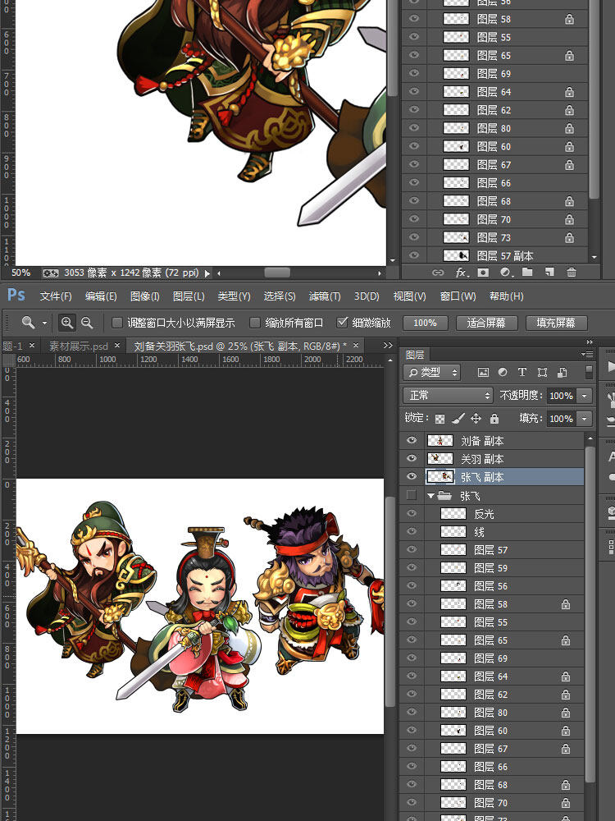
Task: Collapse the panels with double-arrow icon above 图层 tab
Action: point(590,342)
